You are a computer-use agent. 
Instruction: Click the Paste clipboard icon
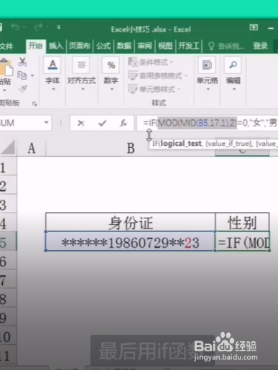coord(6,68)
